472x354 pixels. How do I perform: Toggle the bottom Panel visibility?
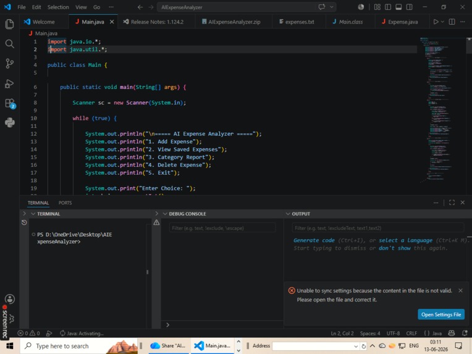point(398,7)
